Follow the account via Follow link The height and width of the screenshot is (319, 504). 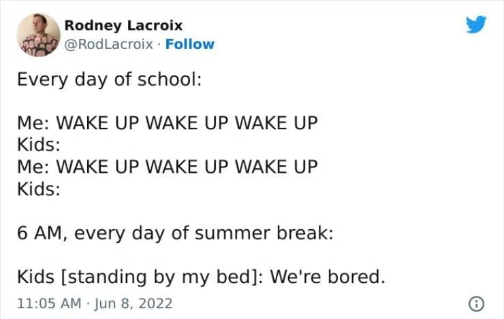(x=192, y=44)
